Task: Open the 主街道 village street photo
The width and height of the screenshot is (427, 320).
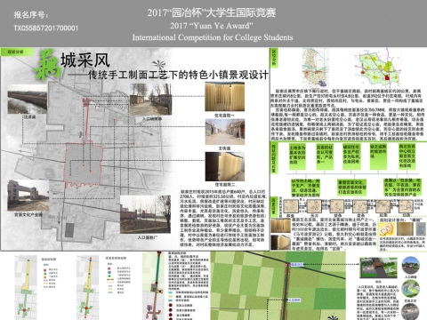Action: pos(225,132)
